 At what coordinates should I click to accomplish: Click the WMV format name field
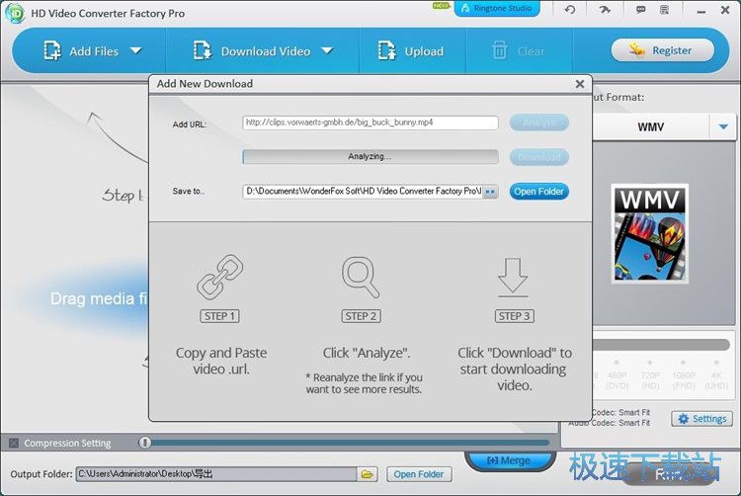[651, 126]
